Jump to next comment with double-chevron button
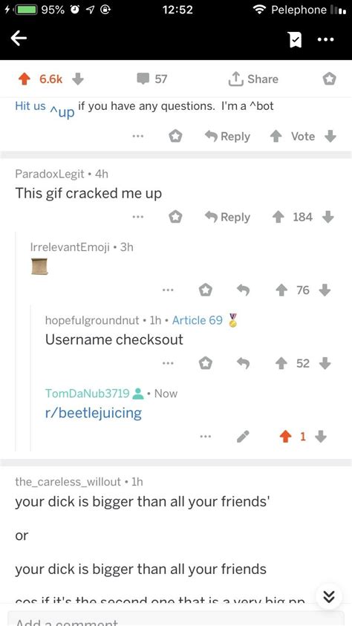352x626 pixels. (x=327, y=597)
